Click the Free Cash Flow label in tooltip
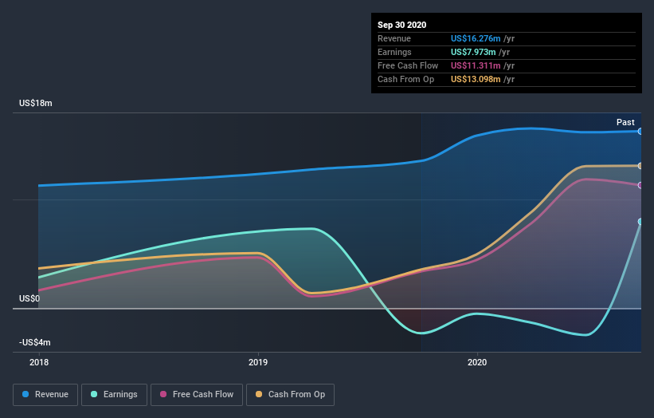The image size is (654, 418). [408, 65]
